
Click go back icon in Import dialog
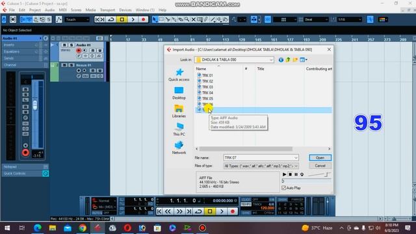coord(281,60)
